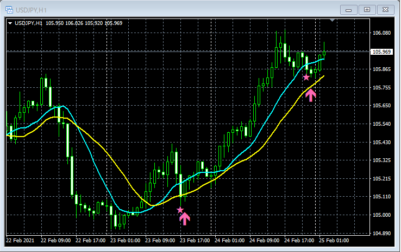Minimize the USDJPY,H1 chart window
401x252 pixels.
349,10
